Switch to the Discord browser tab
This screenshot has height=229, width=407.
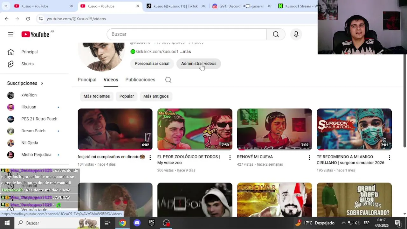pyautogui.click(x=242, y=6)
